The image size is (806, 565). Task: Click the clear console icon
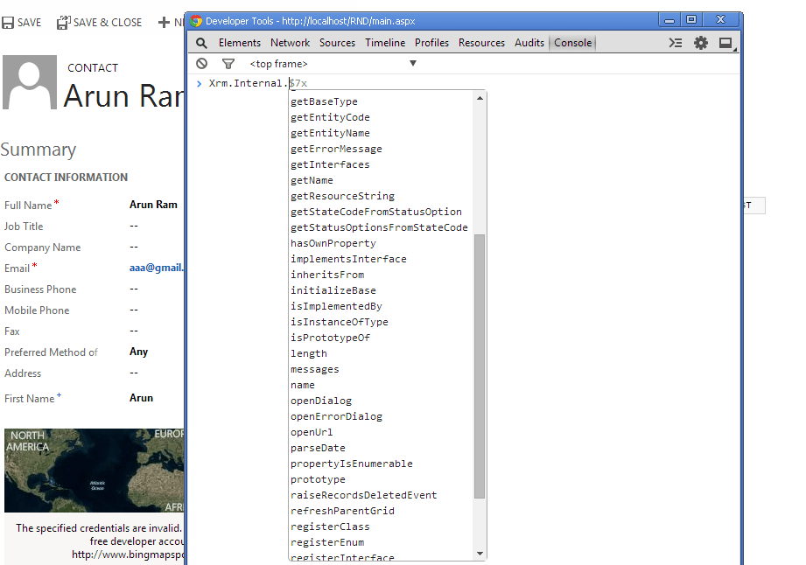pos(202,63)
